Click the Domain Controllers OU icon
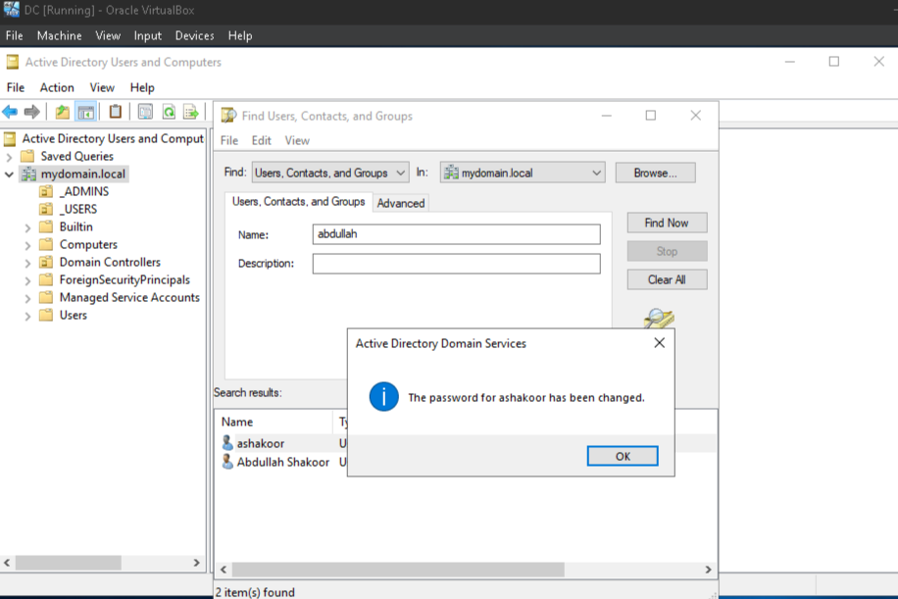Image resolution: width=898 pixels, height=599 pixels. 46,263
